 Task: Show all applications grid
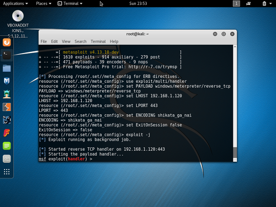(x=7, y=172)
